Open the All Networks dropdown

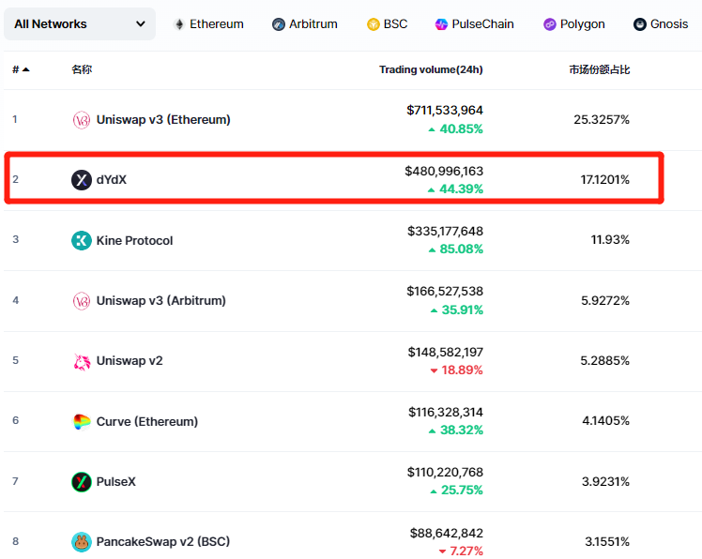[x=80, y=24]
